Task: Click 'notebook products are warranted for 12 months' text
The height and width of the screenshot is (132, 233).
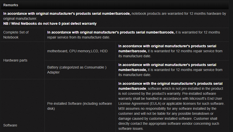Action: click(x=179, y=13)
